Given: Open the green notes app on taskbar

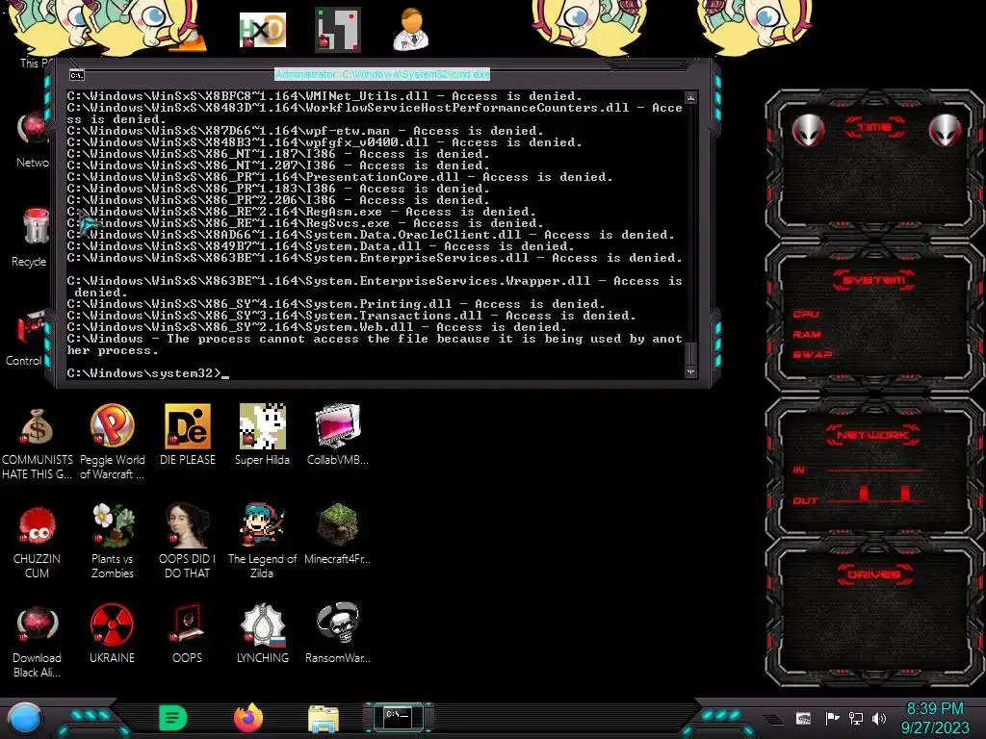Looking at the screenshot, I should (x=173, y=718).
